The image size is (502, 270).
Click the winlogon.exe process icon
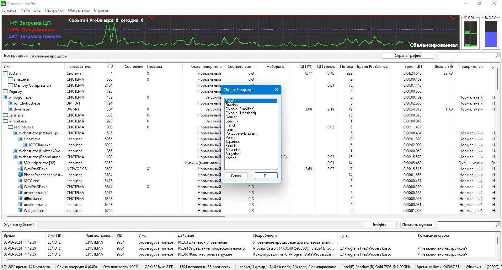pyautogui.click(x=6, y=97)
